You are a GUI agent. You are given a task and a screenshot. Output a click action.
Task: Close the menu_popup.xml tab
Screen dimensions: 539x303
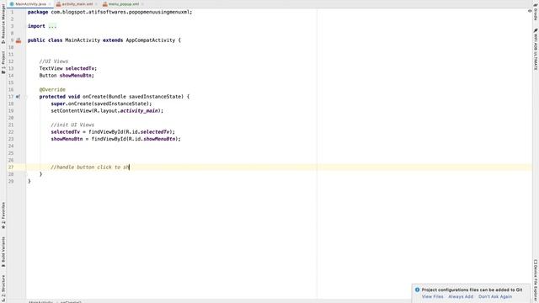pos(142,4)
